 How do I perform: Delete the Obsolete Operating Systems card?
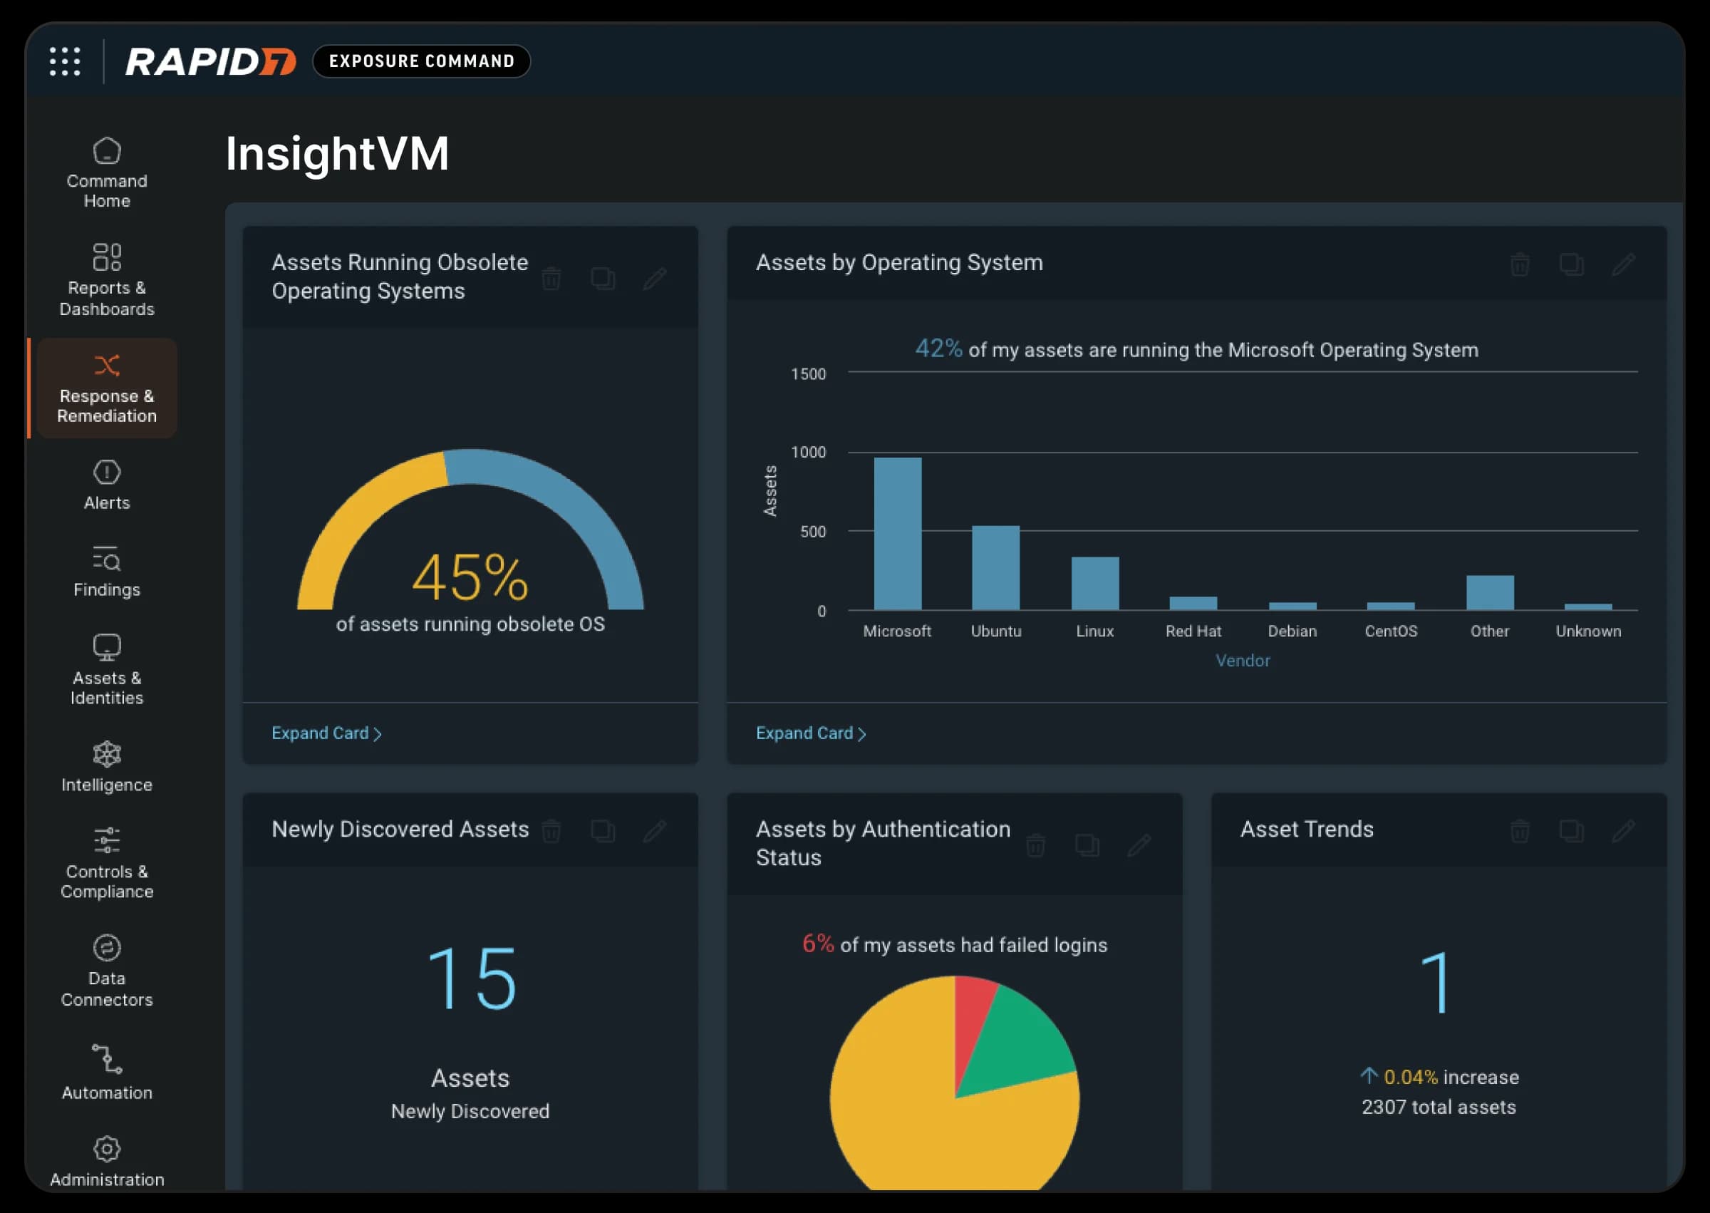coord(551,279)
